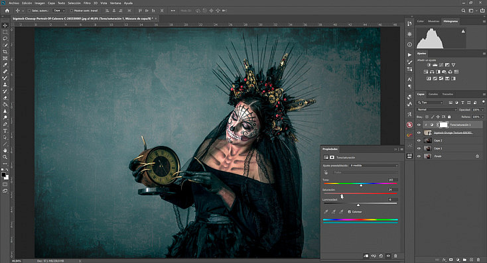The height and width of the screenshot is (263, 487).
Task: Click the Saturación value field
Action: pyautogui.click(x=392, y=190)
